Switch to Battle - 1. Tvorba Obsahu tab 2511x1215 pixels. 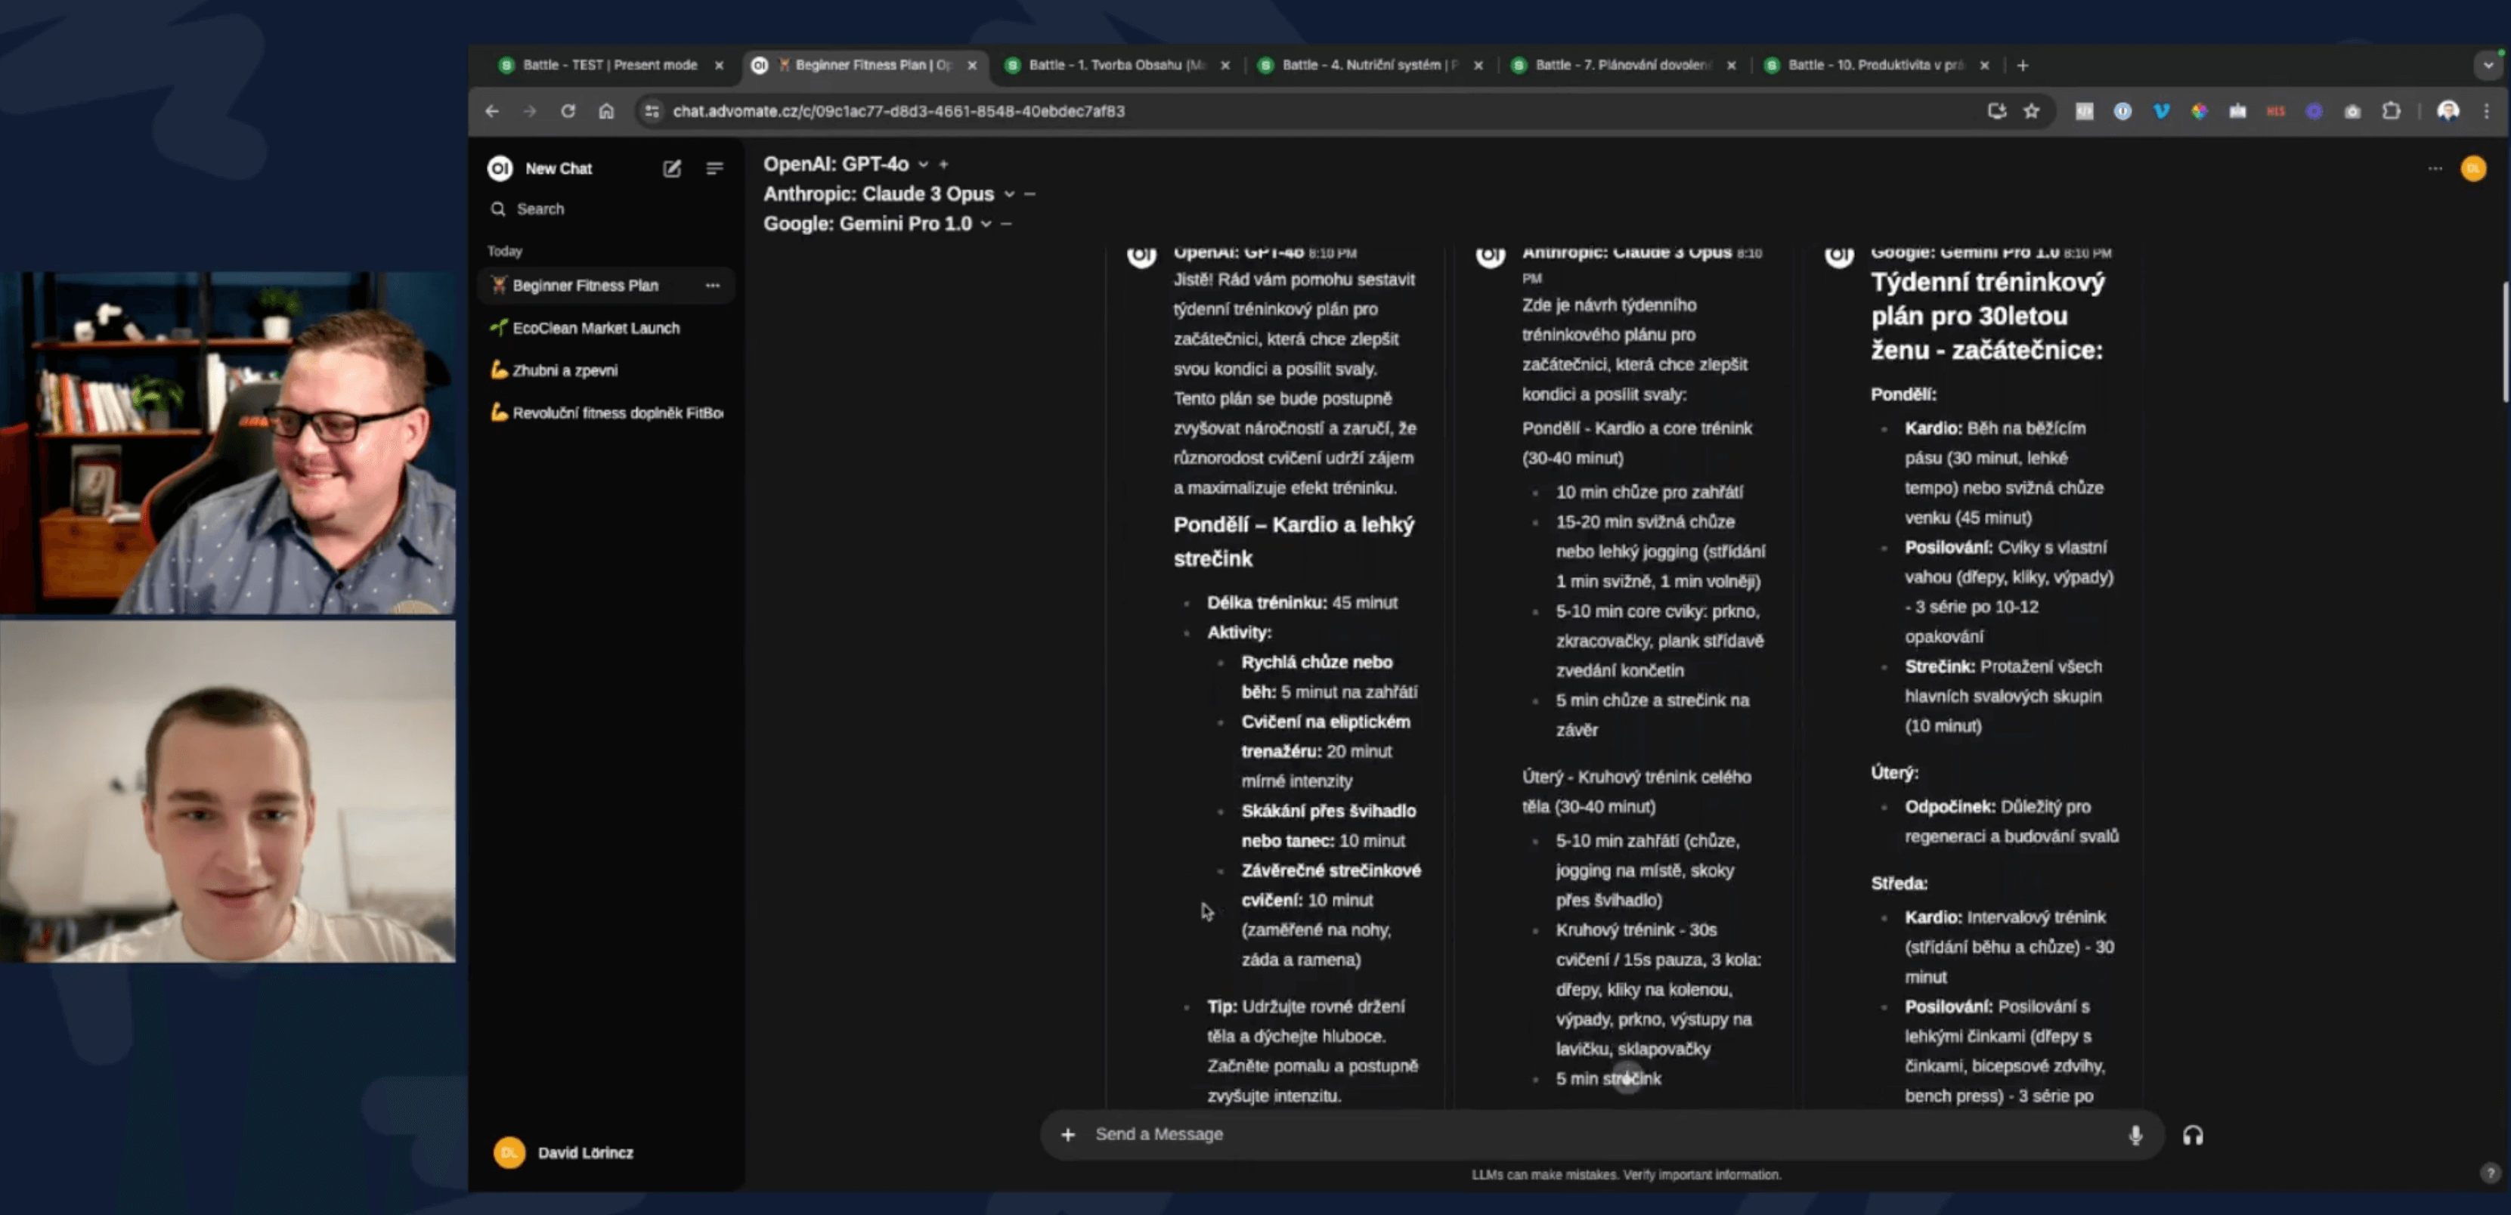tap(1118, 65)
